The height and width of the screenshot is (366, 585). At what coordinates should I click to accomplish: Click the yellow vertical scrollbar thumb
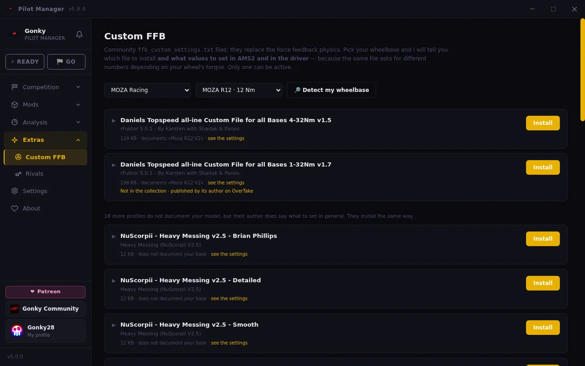[583, 70]
